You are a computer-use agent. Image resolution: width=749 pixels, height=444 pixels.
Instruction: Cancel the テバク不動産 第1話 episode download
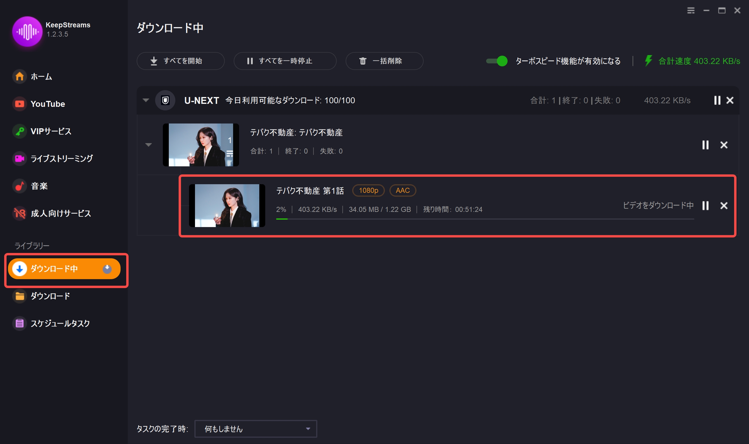(724, 206)
